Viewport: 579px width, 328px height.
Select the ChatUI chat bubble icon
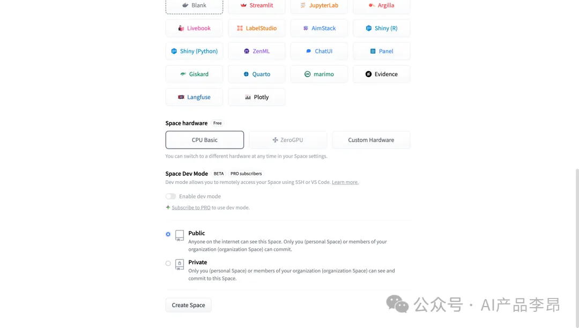[x=308, y=51]
